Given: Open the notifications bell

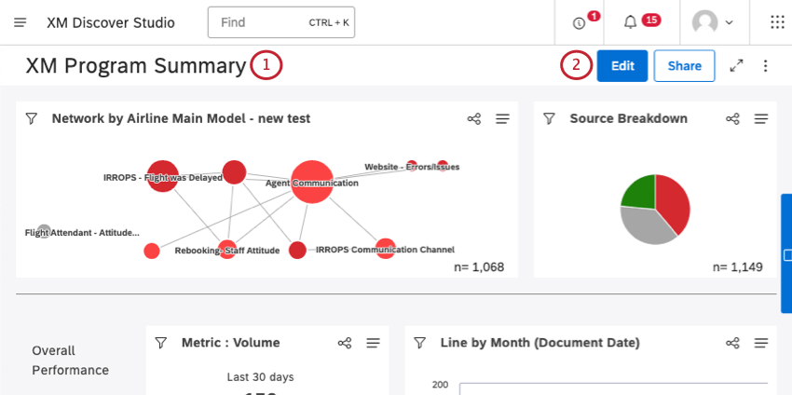Looking at the screenshot, I should tap(631, 22).
